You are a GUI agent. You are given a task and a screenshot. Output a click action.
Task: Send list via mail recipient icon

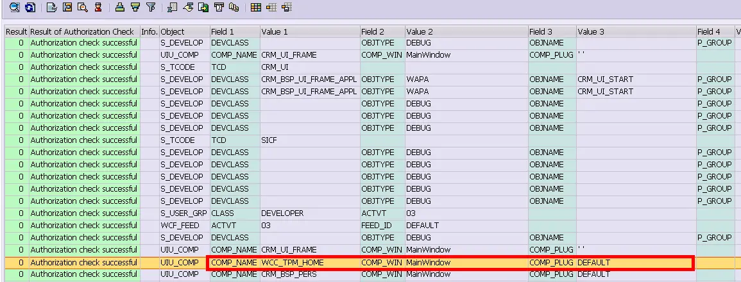(x=218, y=7)
